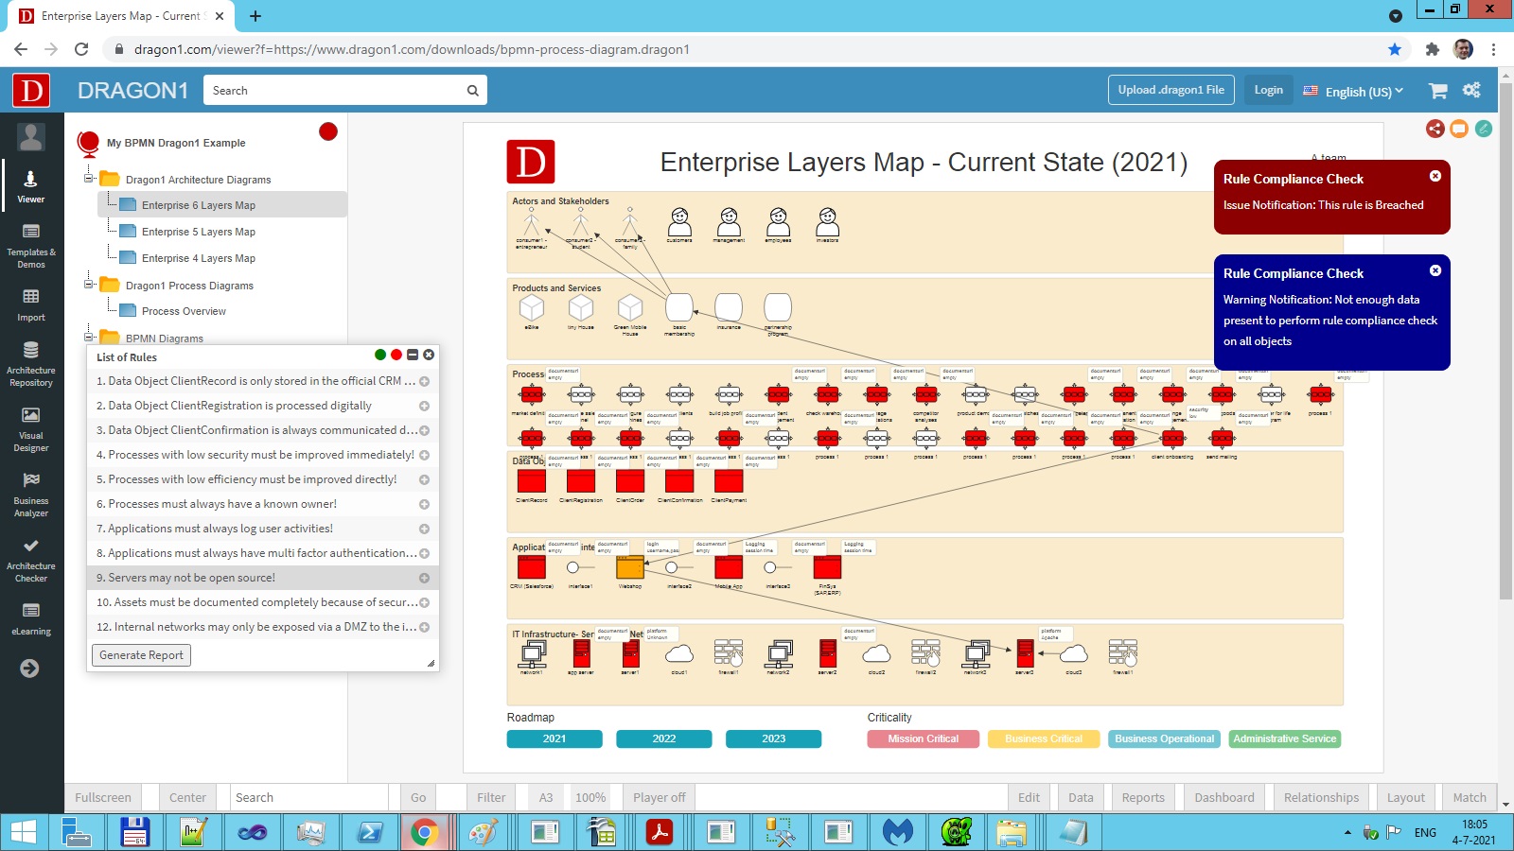Click the red share icon above diagram
This screenshot has height=851, width=1514.
pyautogui.click(x=1435, y=129)
